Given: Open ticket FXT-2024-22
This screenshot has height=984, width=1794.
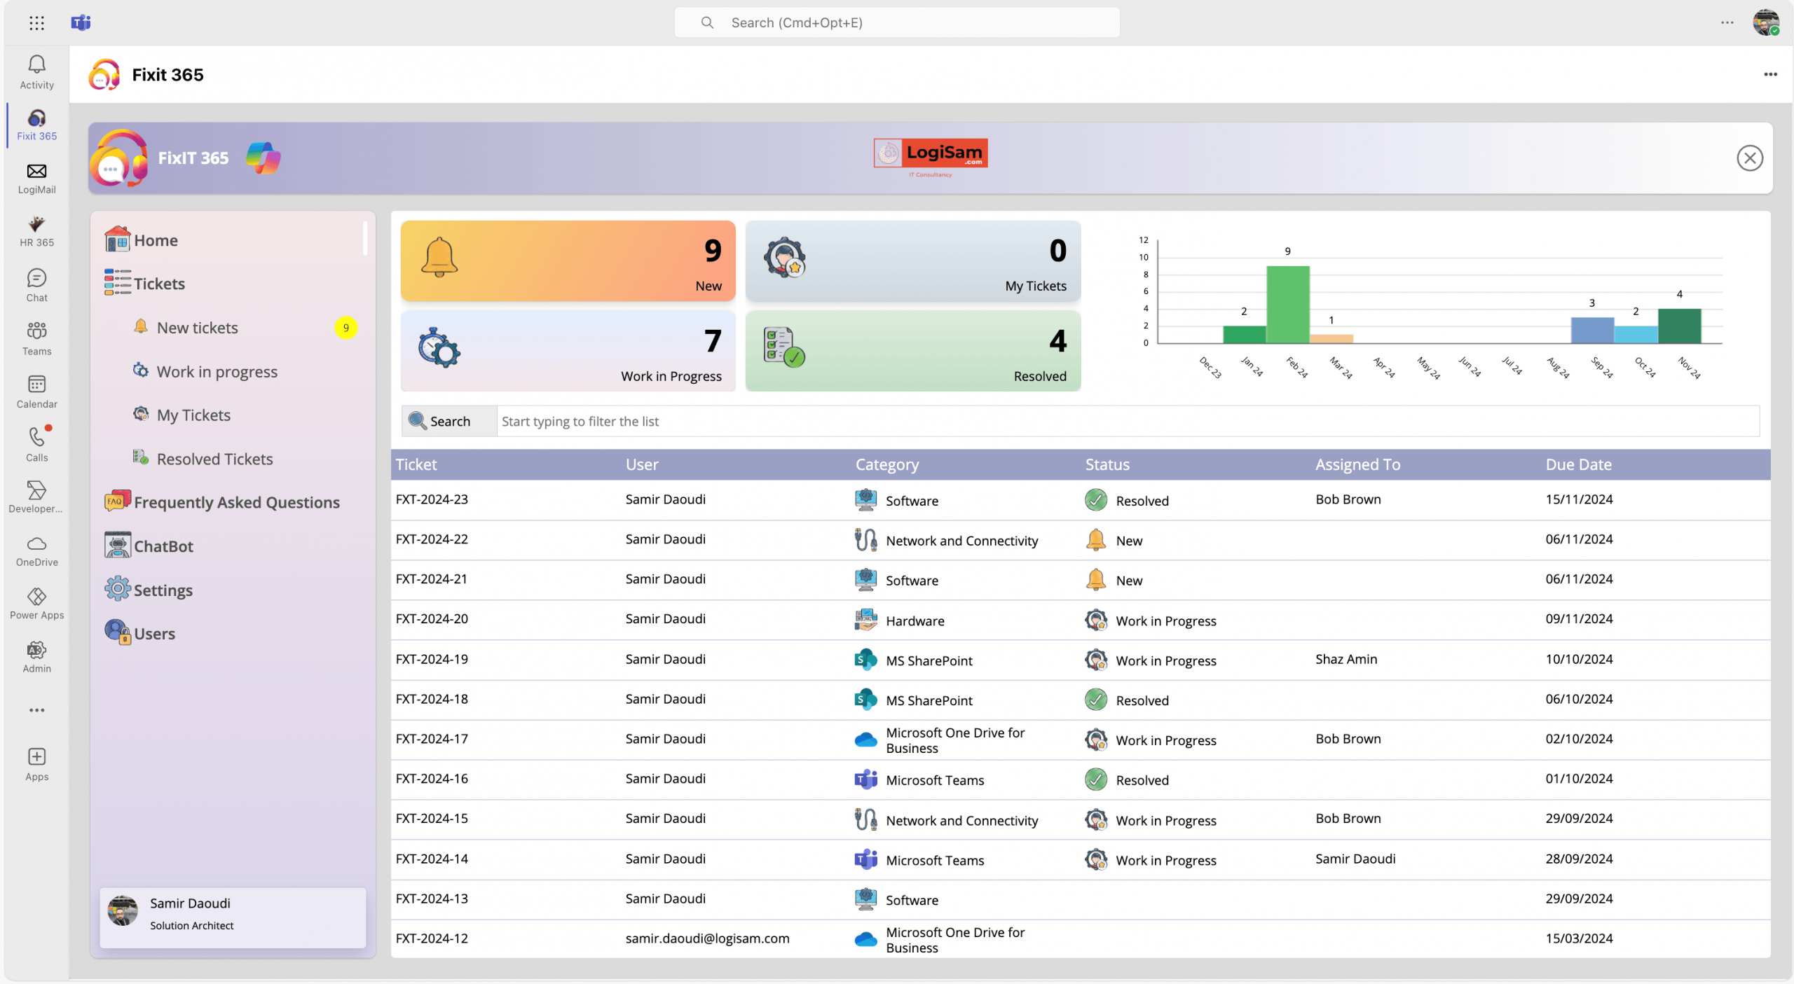Looking at the screenshot, I should pyautogui.click(x=432, y=539).
